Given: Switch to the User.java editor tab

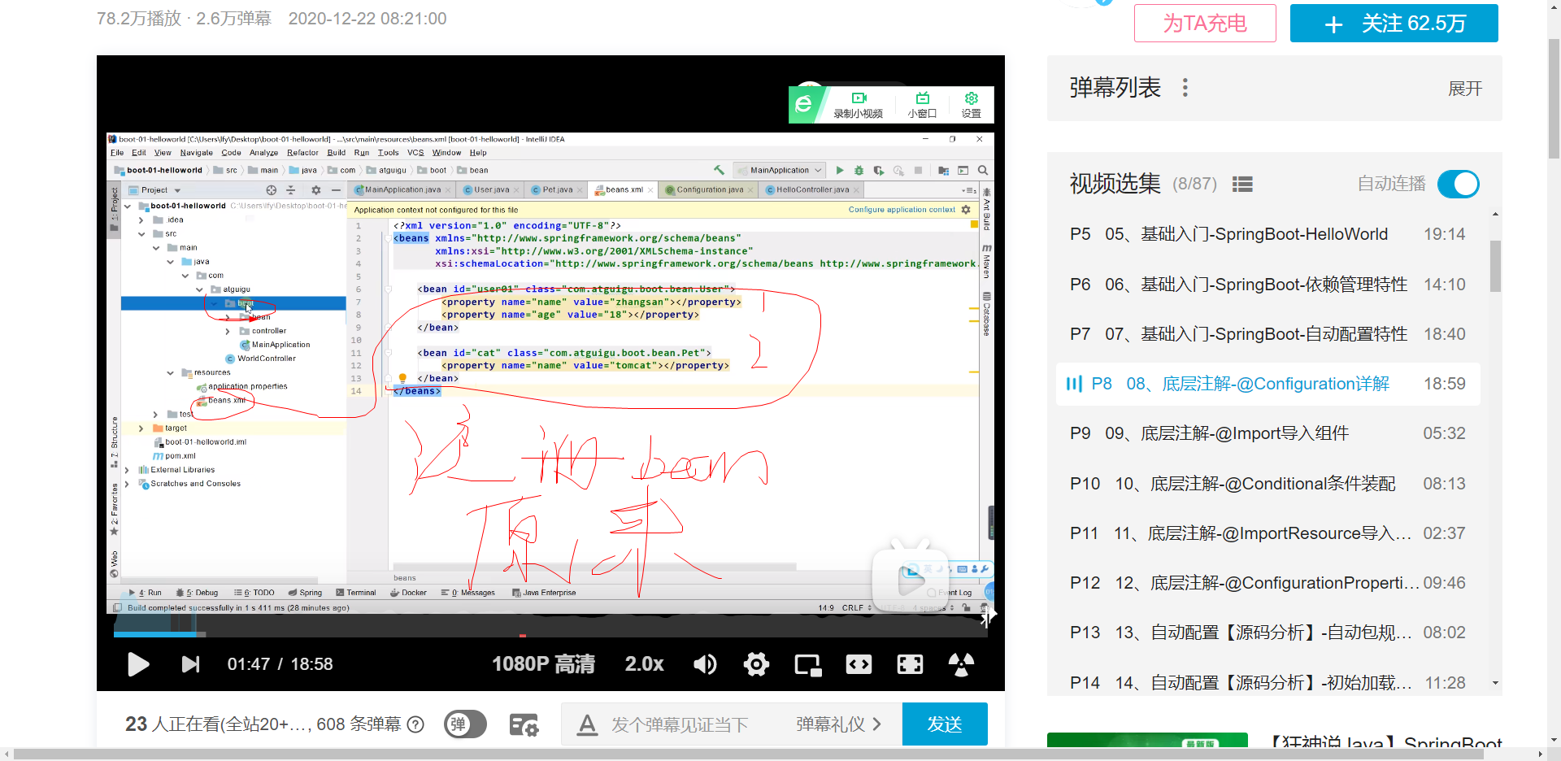Looking at the screenshot, I should [x=491, y=190].
